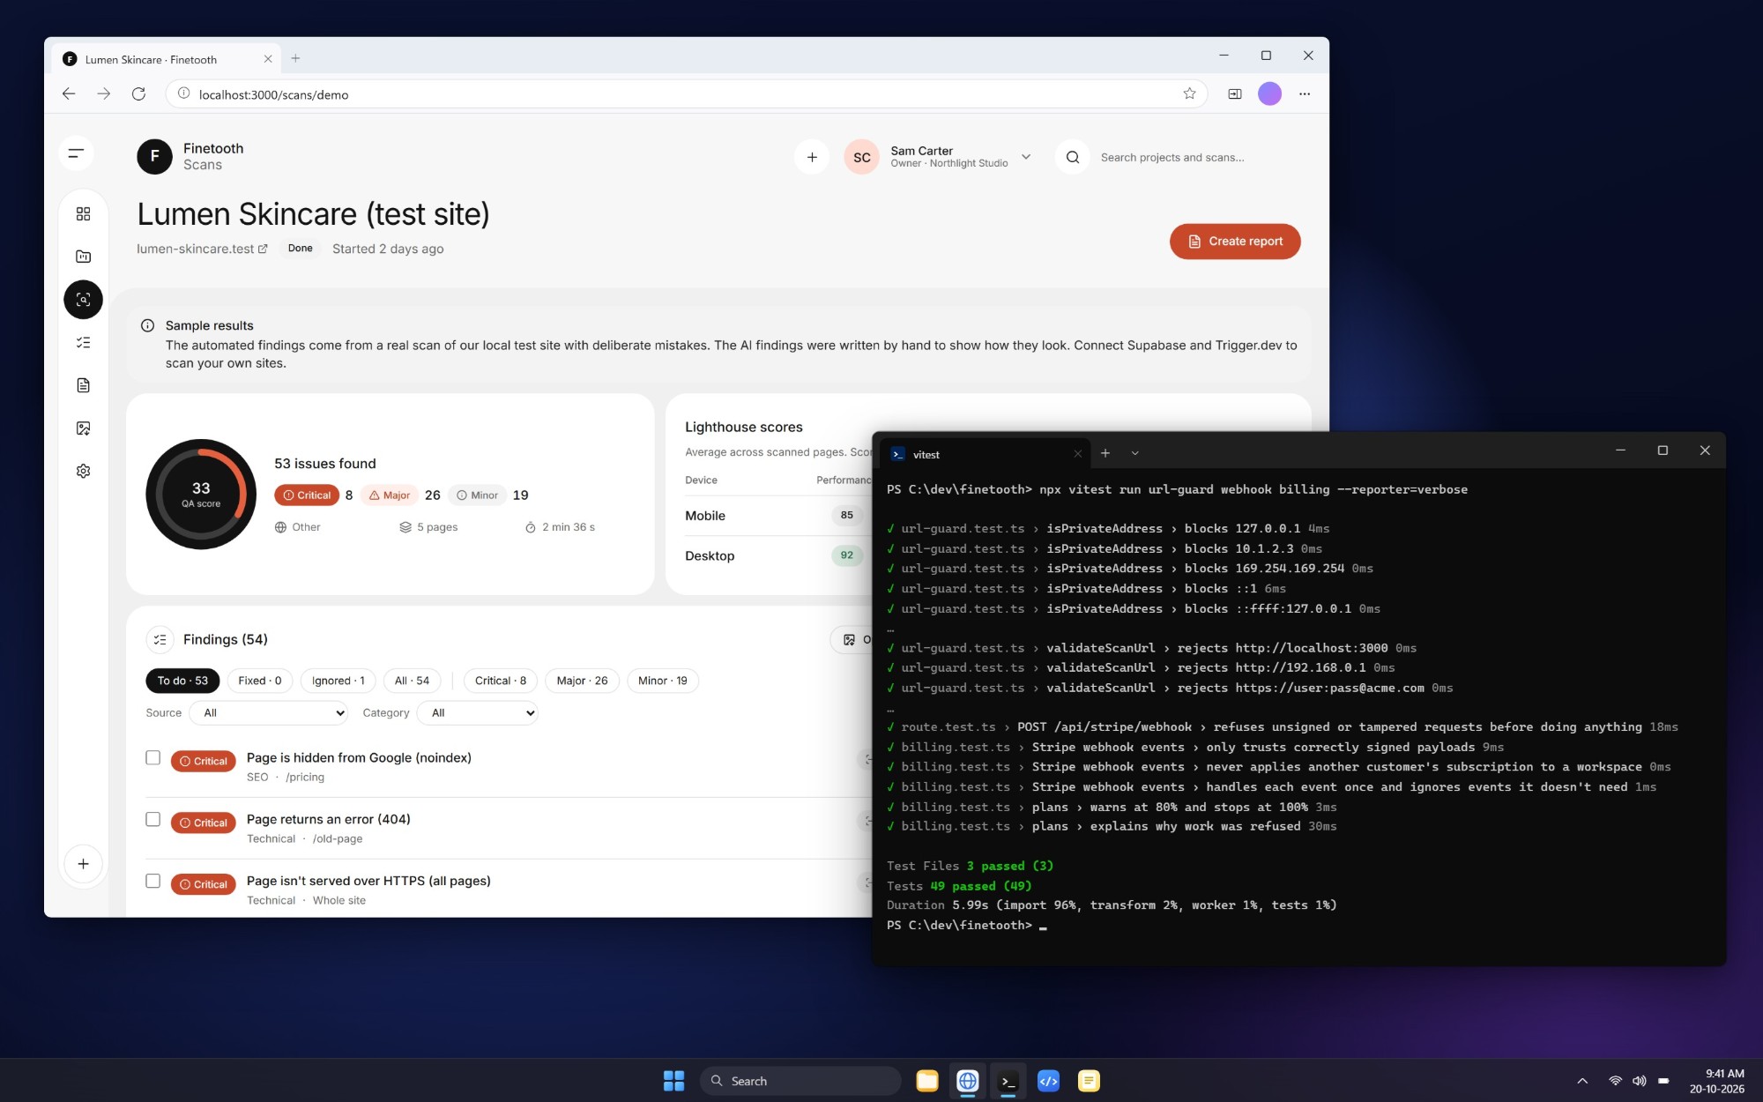Screen dimensions: 1763x1102
Task: Bookmark page with the star icon
Action: (x=1189, y=93)
